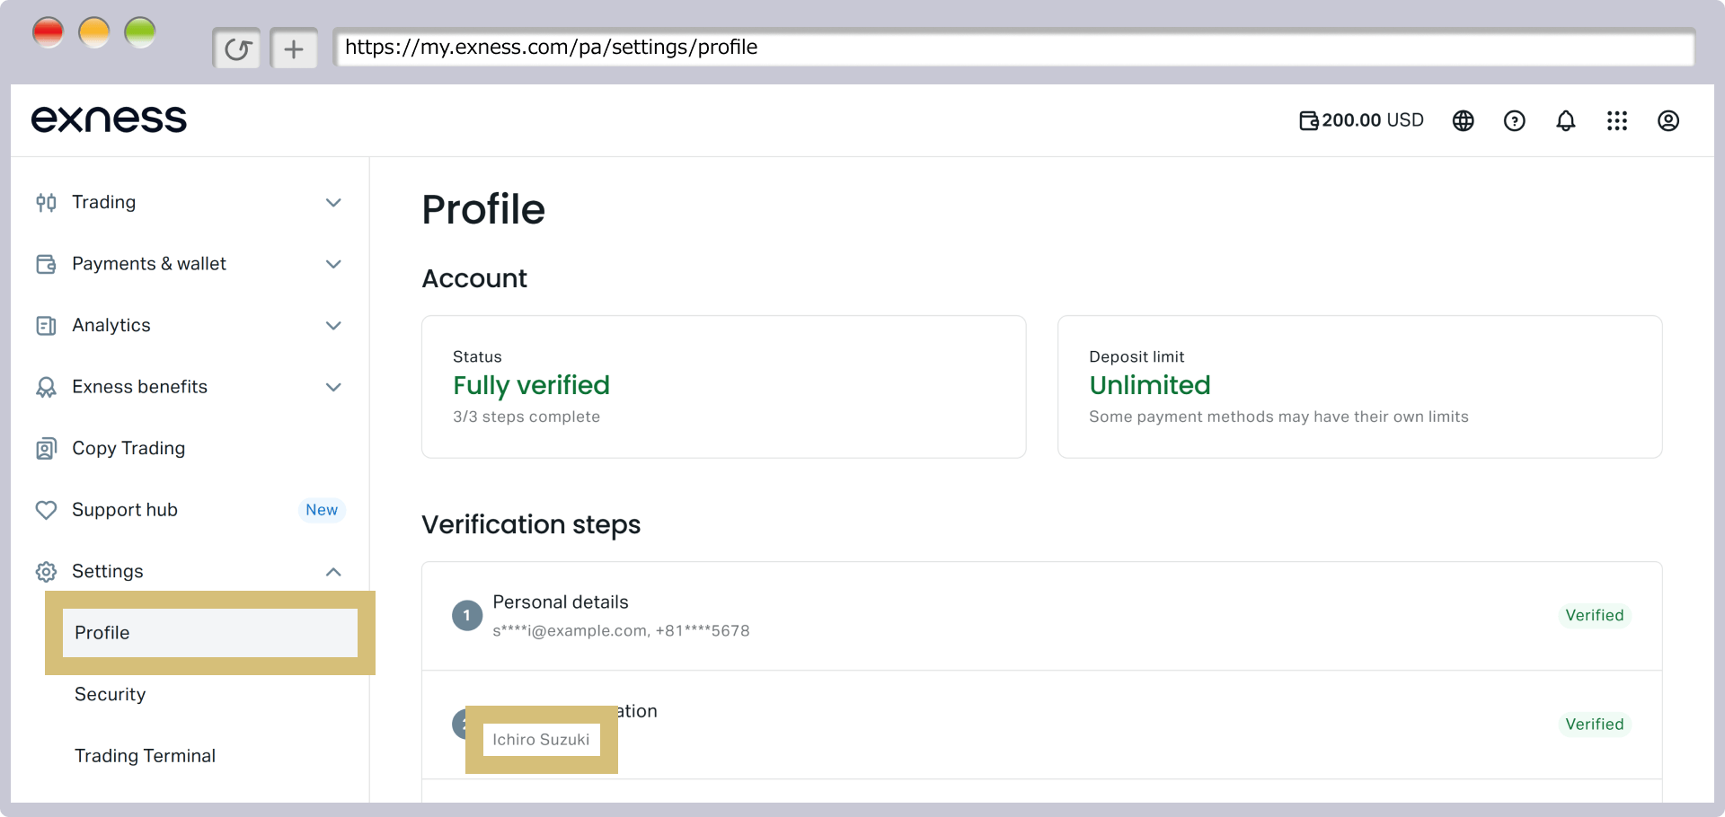Select Trading Terminal under Settings
Image resolution: width=1725 pixels, height=817 pixels.
coord(145,756)
